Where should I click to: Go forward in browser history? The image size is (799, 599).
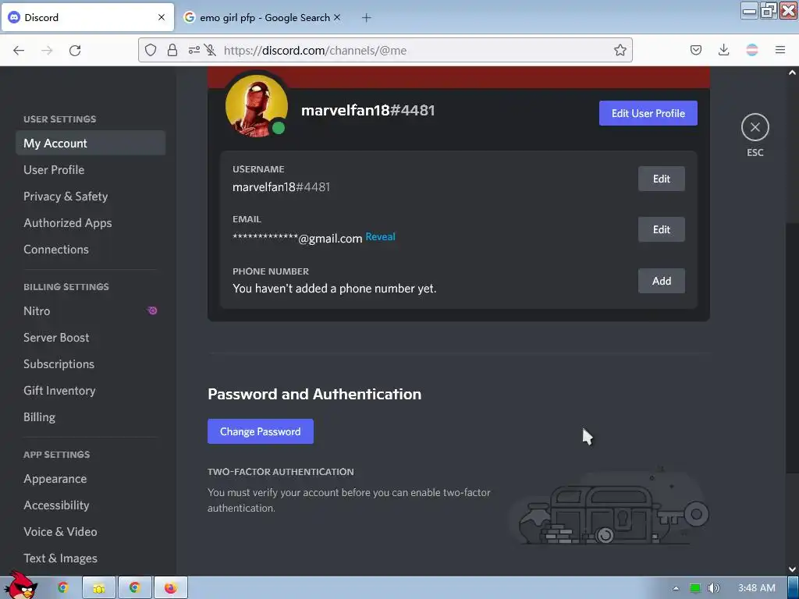pos(47,50)
